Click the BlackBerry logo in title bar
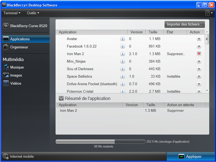Screen dimensions: 216x162 [x=4, y=5]
